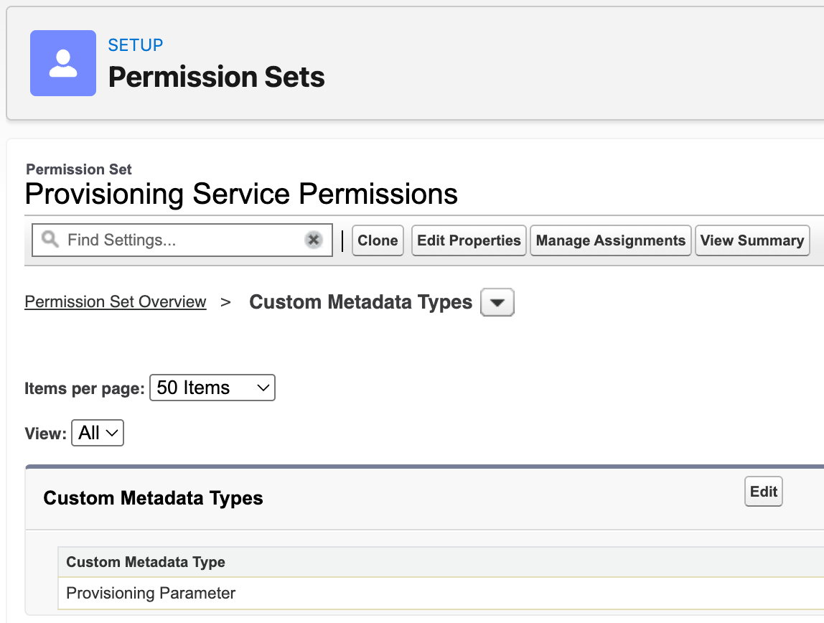Image resolution: width=824 pixels, height=623 pixels.
Task: Open the Items per page dropdown
Action: pos(212,388)
